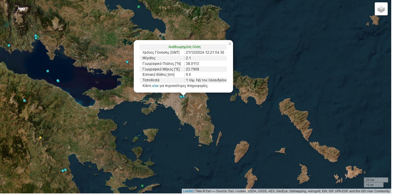This screenshot has height=194, width=393.
Task: Follow the blue 'κλικ' link in the popup
Action: pos(155,86)
